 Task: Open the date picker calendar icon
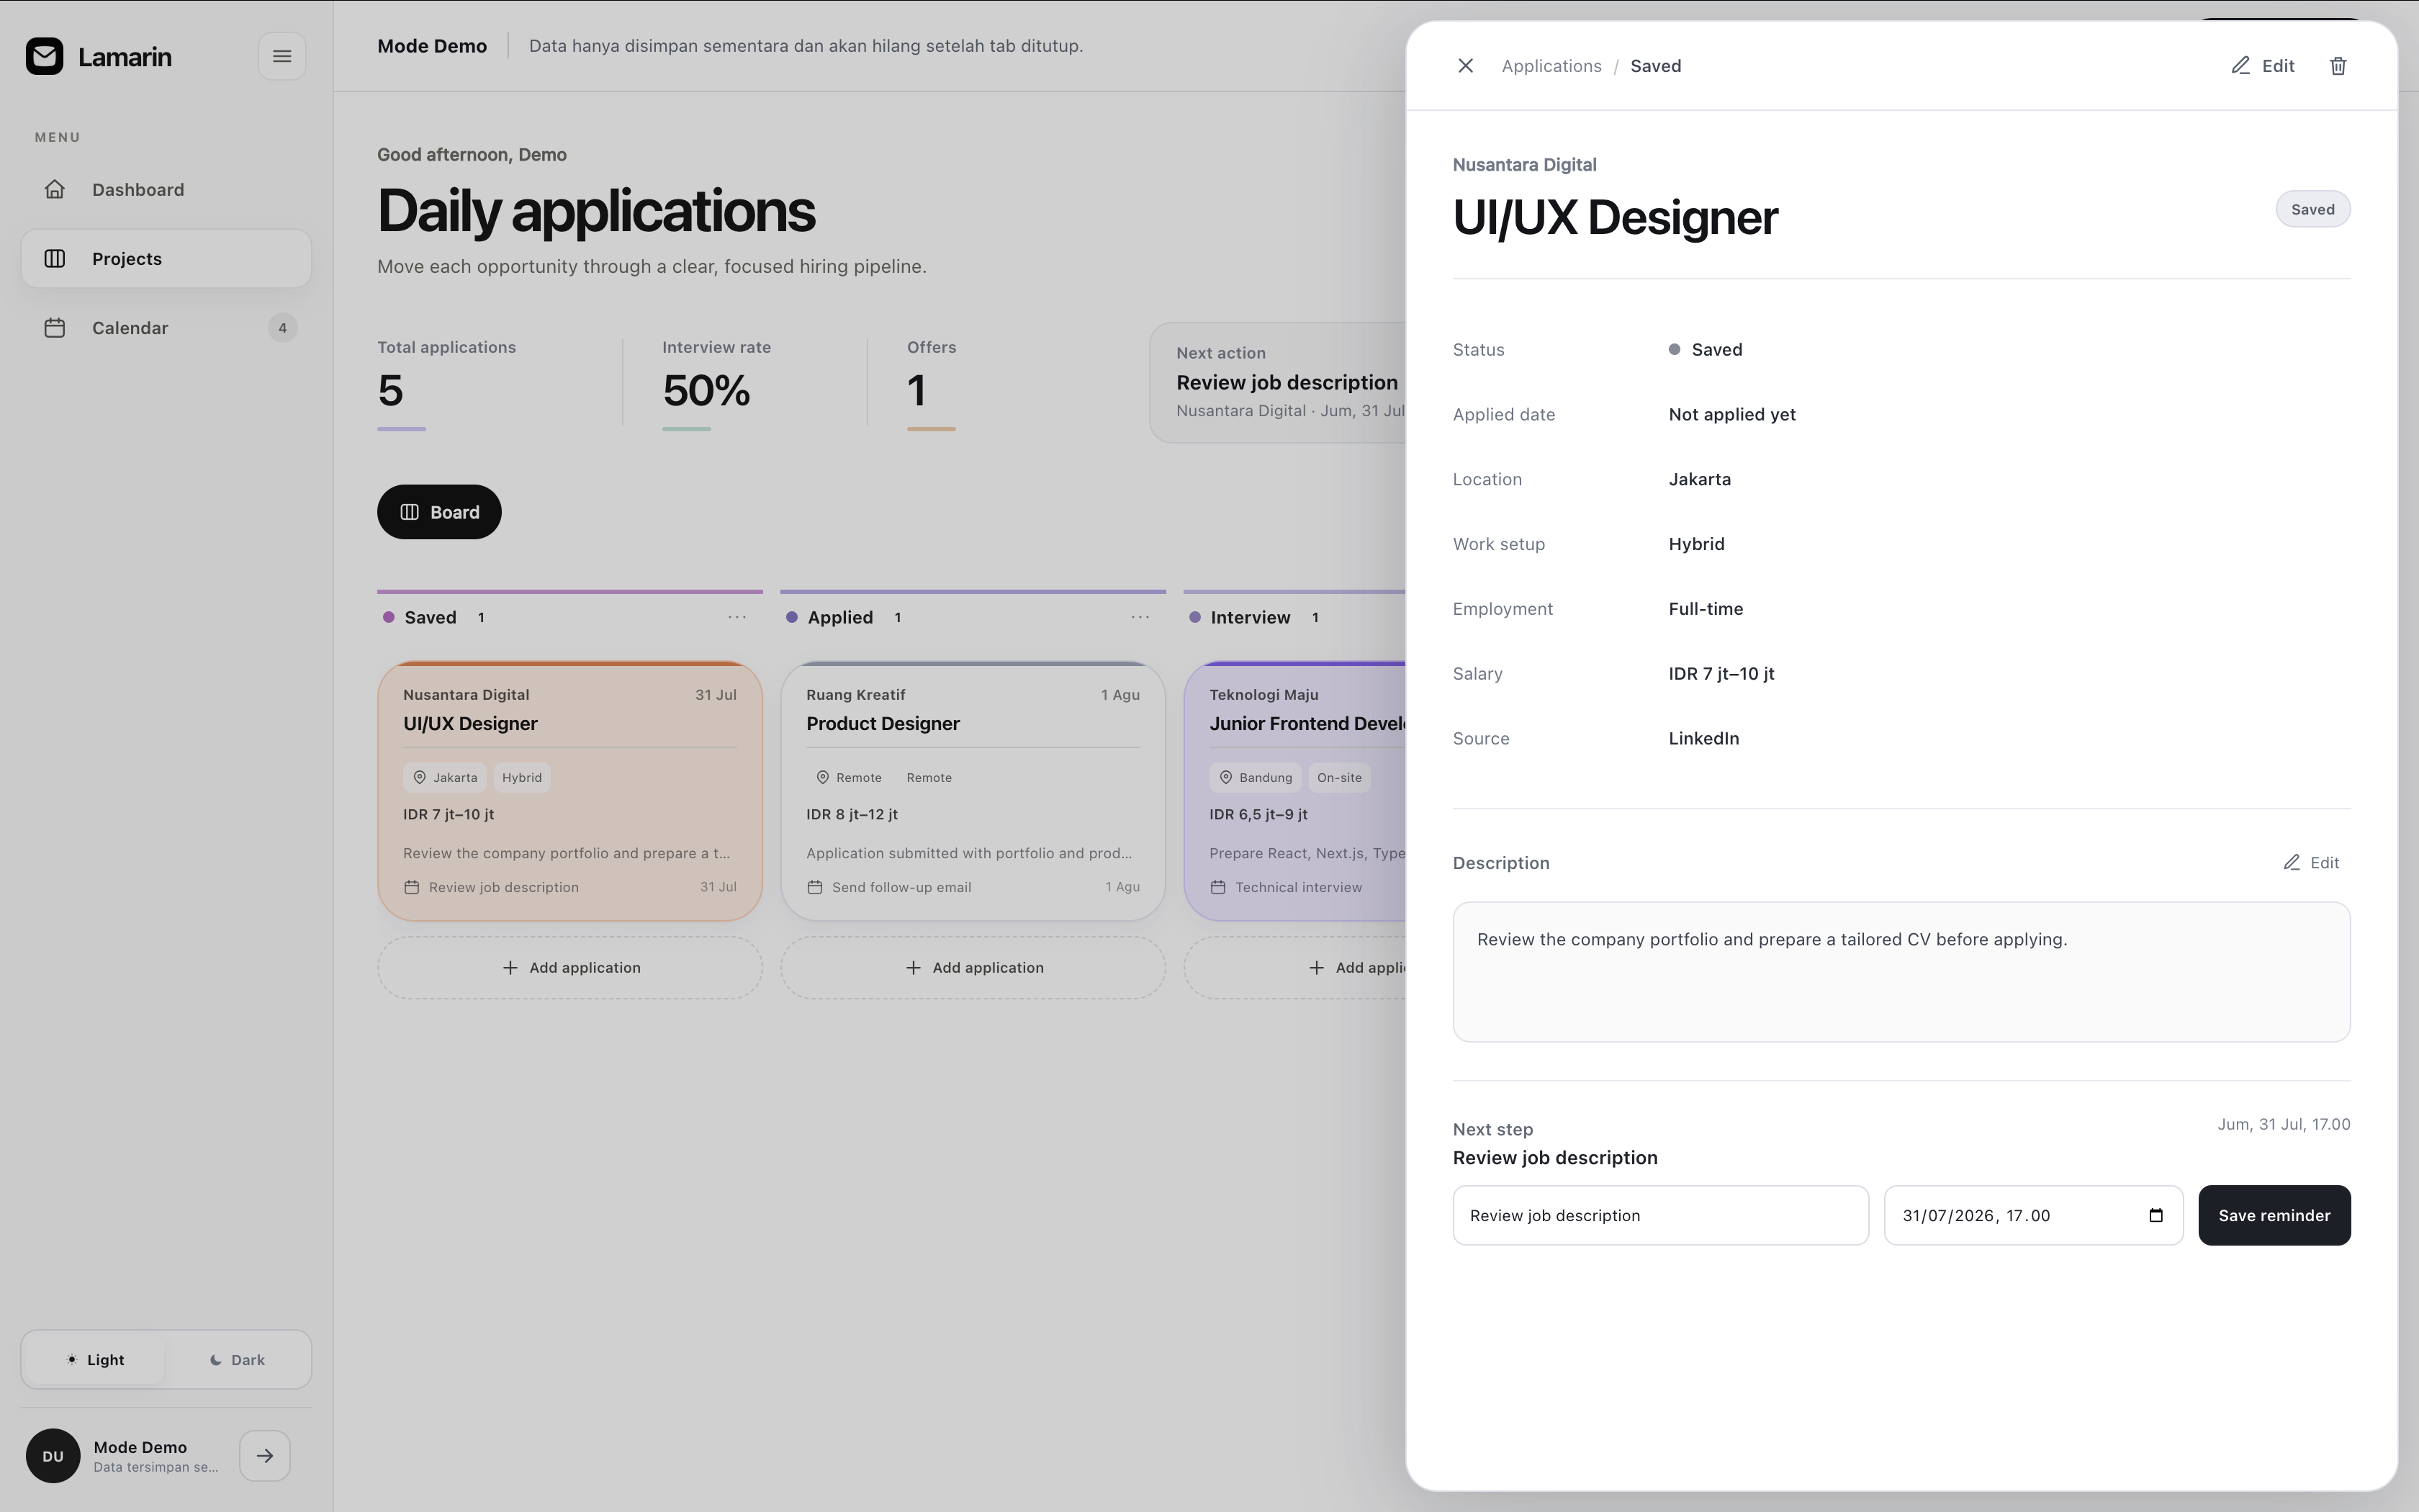(2156, 1215)
